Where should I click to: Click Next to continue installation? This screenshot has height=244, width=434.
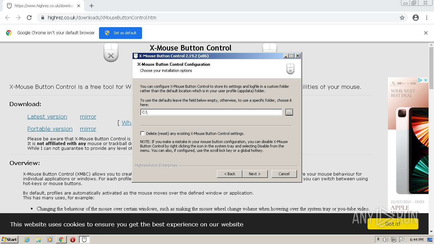point(255,174)
